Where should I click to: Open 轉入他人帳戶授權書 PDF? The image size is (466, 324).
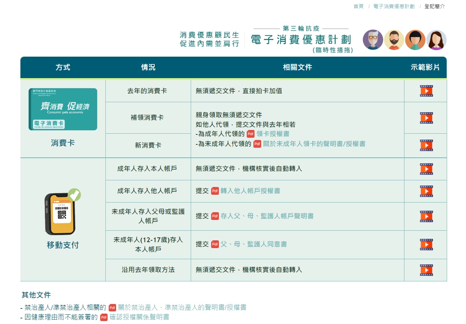click(x=250, y=191)
